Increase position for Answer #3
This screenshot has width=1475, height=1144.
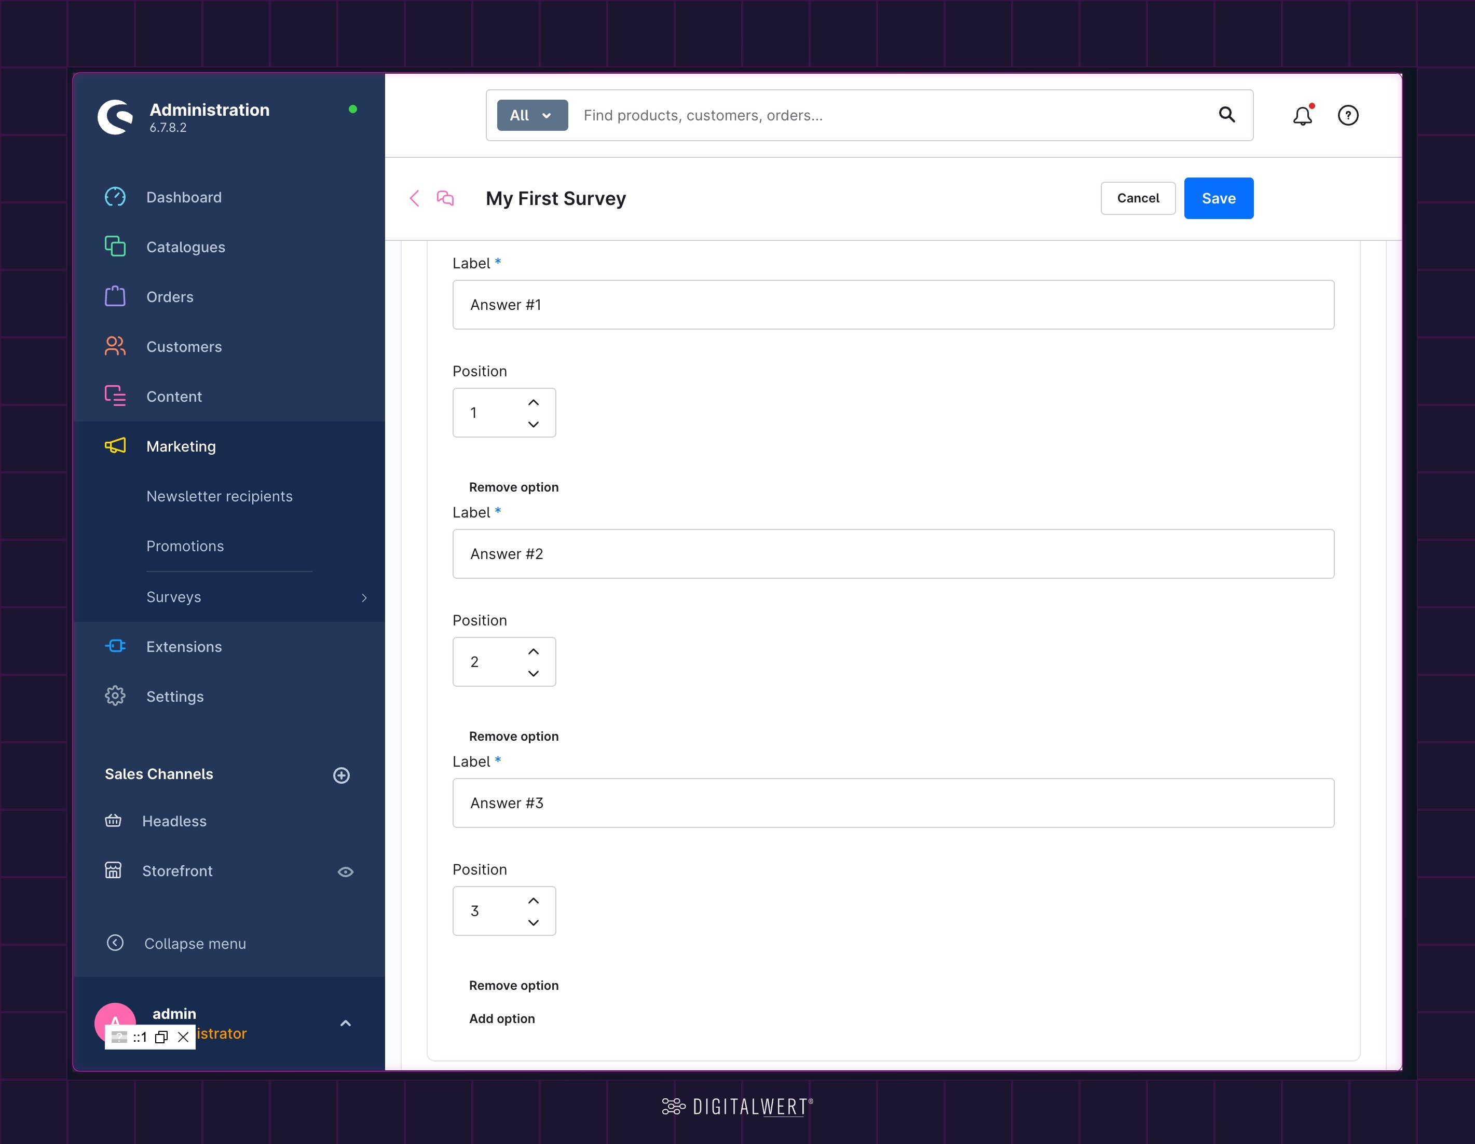pyautogui.click(x=534, y=901)
